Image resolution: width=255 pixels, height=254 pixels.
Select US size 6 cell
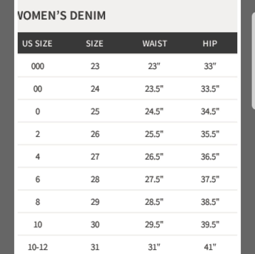(x=37, y=179)
